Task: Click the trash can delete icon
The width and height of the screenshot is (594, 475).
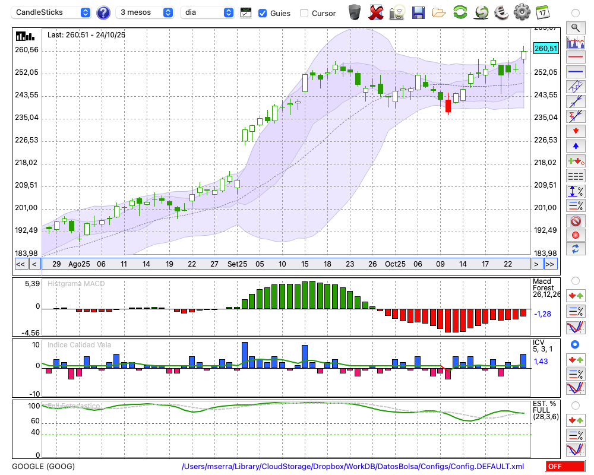Action: (355, 12)
